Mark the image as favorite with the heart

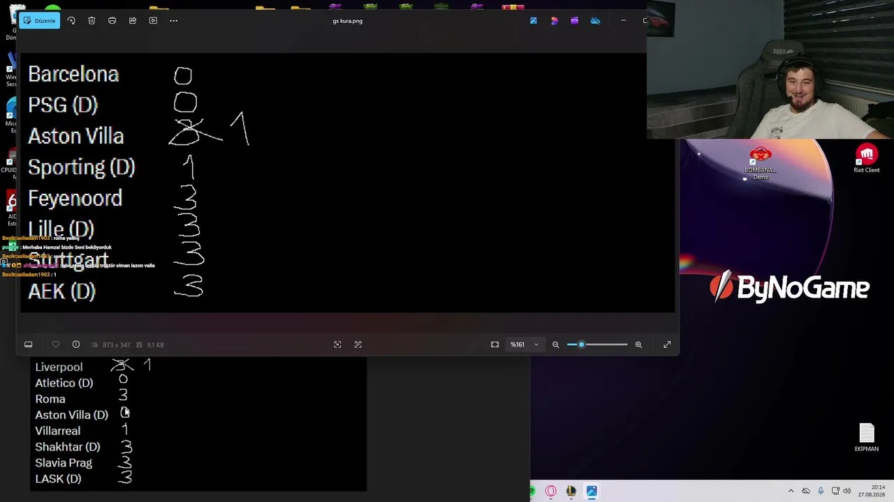coord(56,344)
